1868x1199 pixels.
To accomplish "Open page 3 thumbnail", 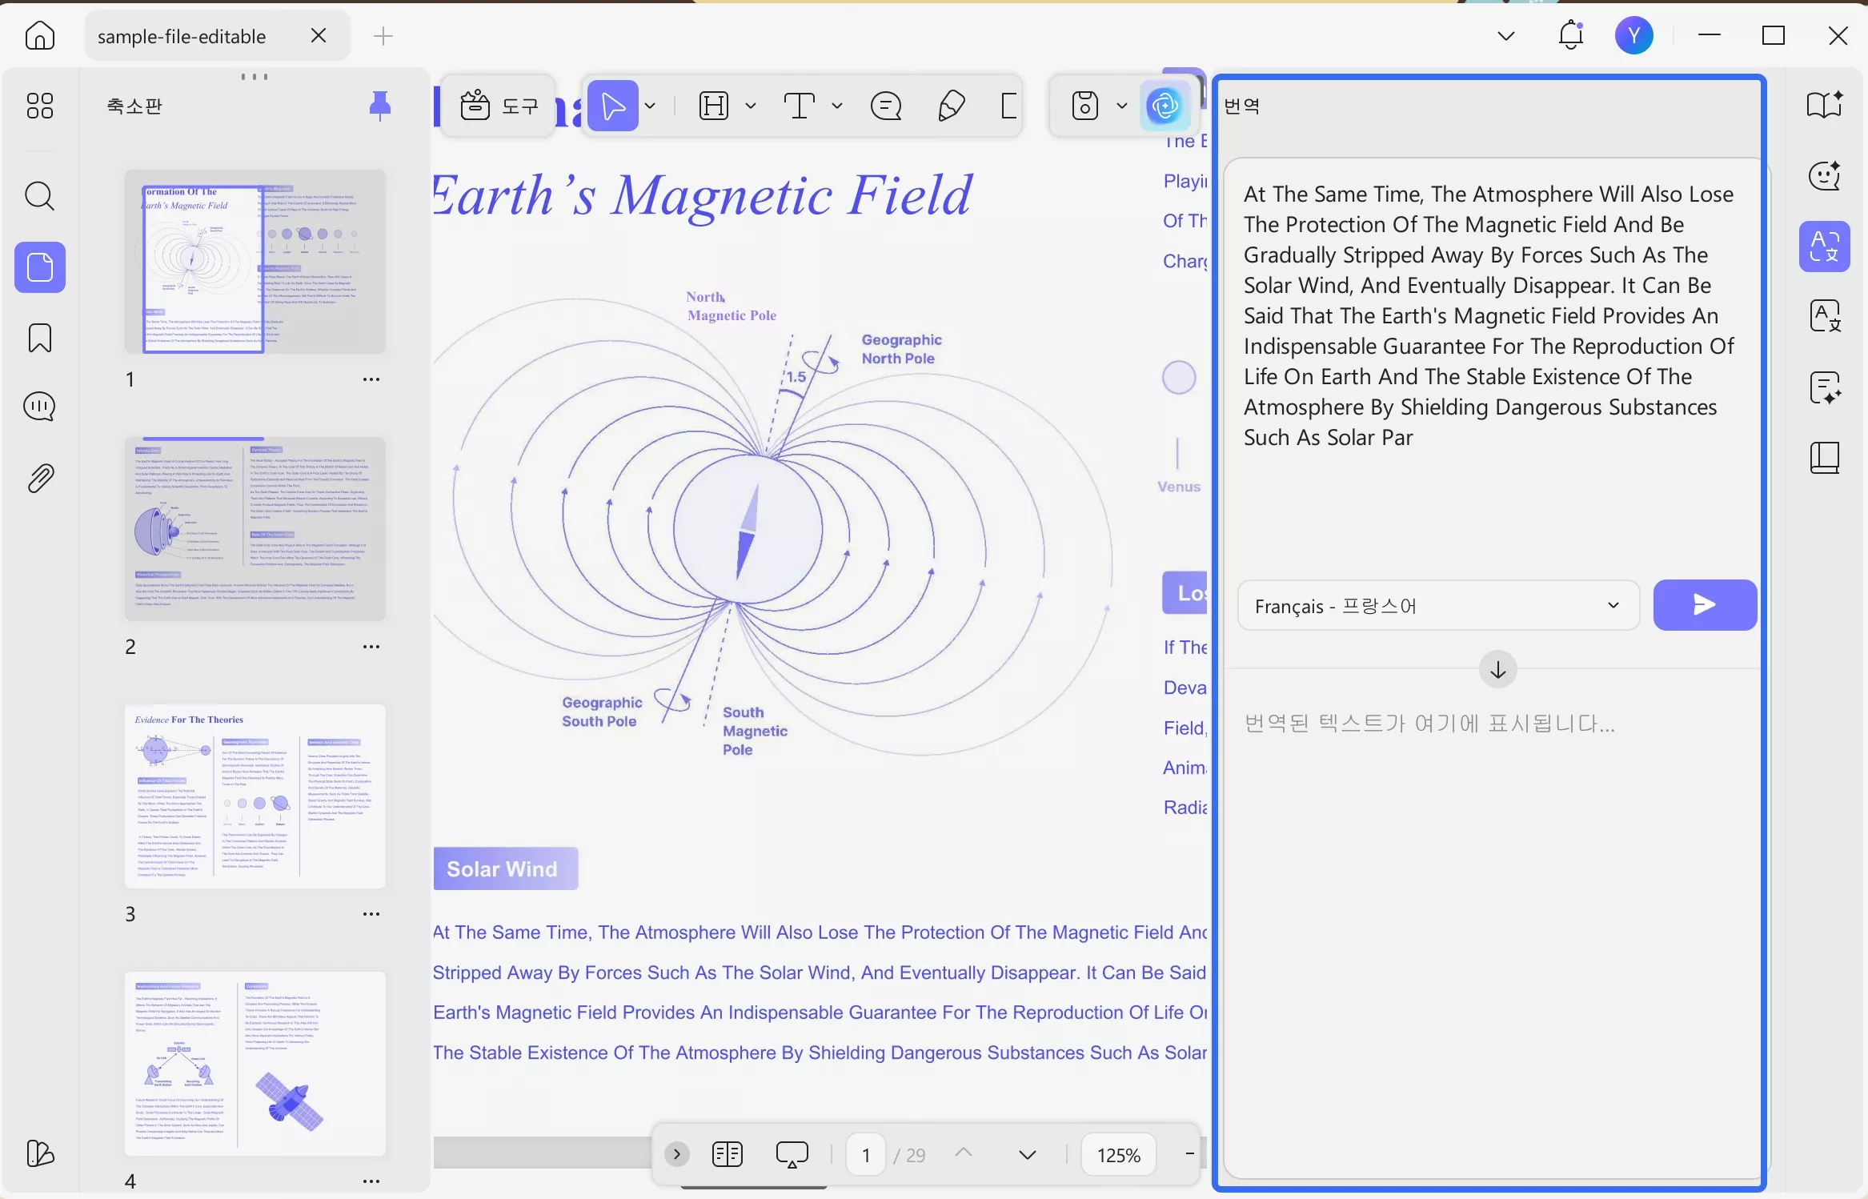I will pos(255,796).
